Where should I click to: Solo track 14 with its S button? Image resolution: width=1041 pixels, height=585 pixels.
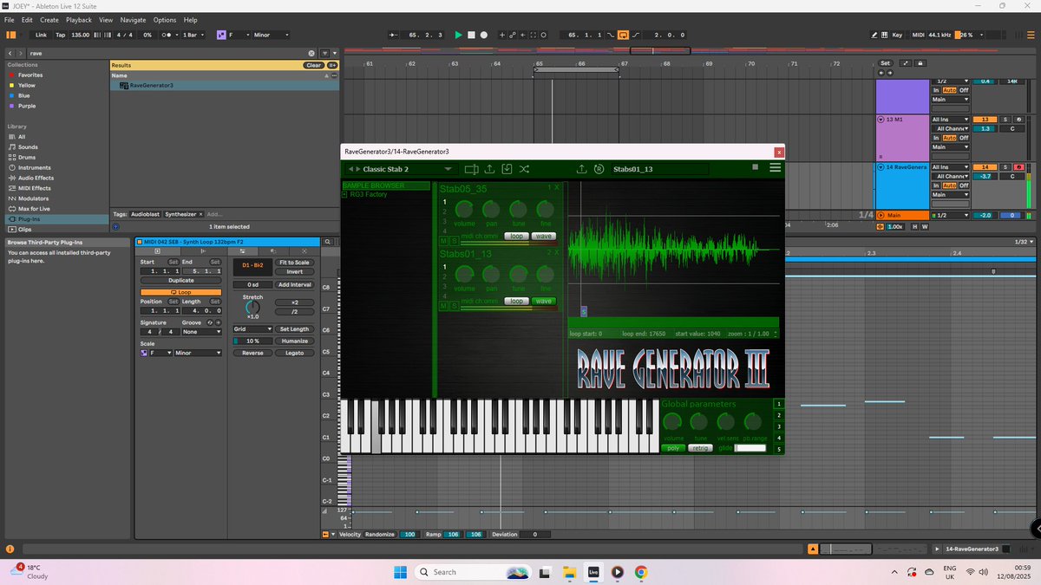pyautogui.click(x=1005, y=167)
